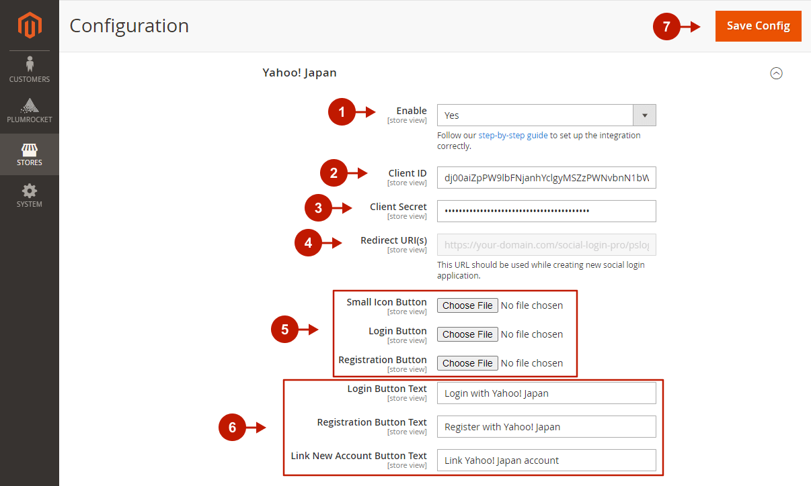Viewport: 811px width, 486px height.
Task: Collapse the Yahoo! Japan section
Action: tap(776, 73)
